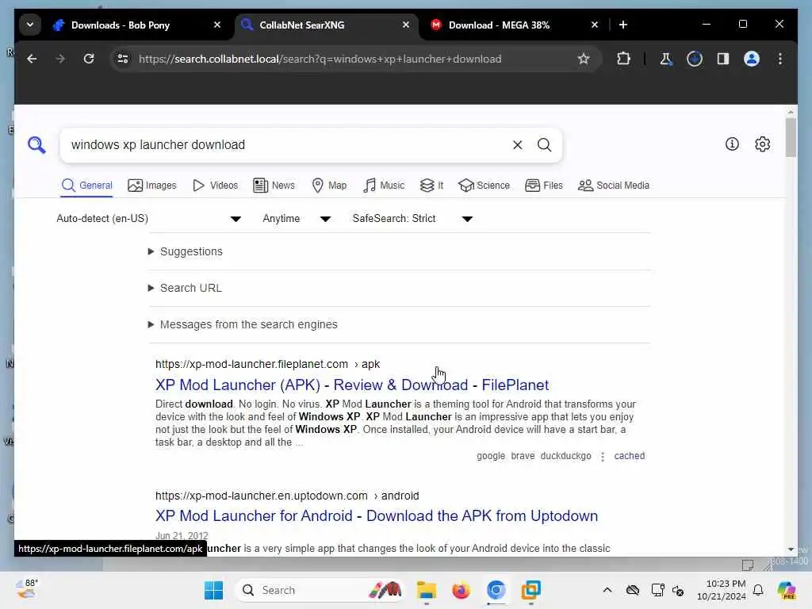Close the CollabNet SearXNG tab
This screenshot has height=609, width=812.
click(x=406, y=25)
